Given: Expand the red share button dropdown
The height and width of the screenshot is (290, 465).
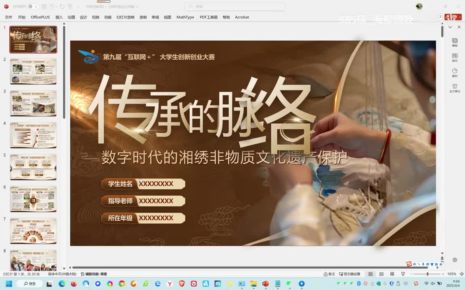Looking at the screenshot, I should (x=460, y=17).
